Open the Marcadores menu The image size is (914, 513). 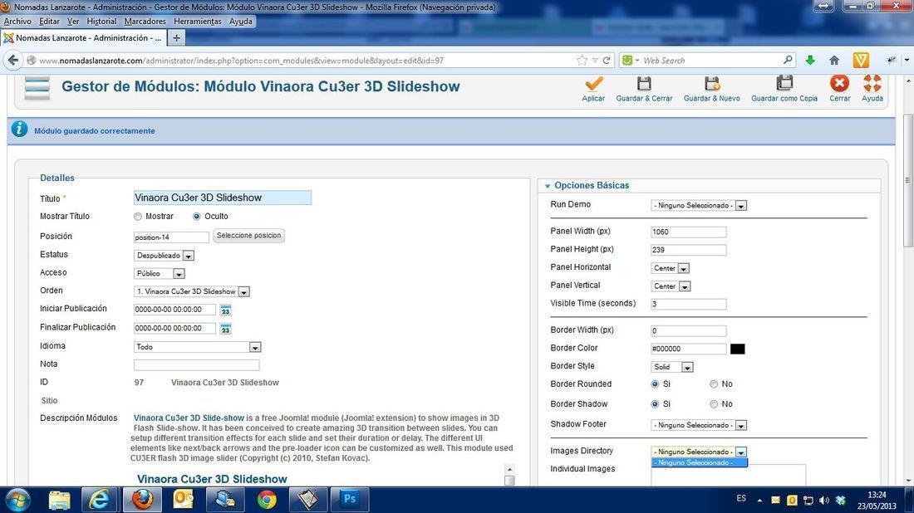145,22
